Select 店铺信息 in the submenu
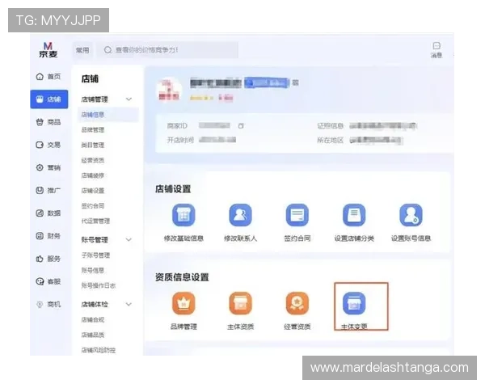485x388 pixels. click(x=108, y=115)
